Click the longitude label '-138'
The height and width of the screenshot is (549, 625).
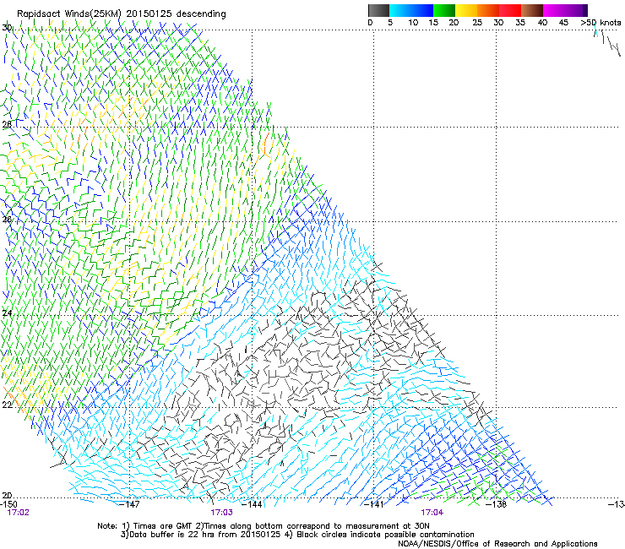click(497, 504)
